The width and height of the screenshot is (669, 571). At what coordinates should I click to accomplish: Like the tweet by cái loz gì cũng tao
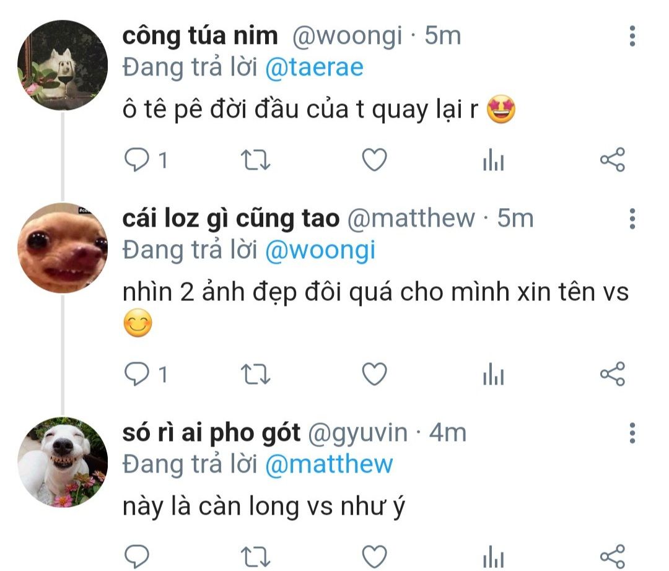374,374
